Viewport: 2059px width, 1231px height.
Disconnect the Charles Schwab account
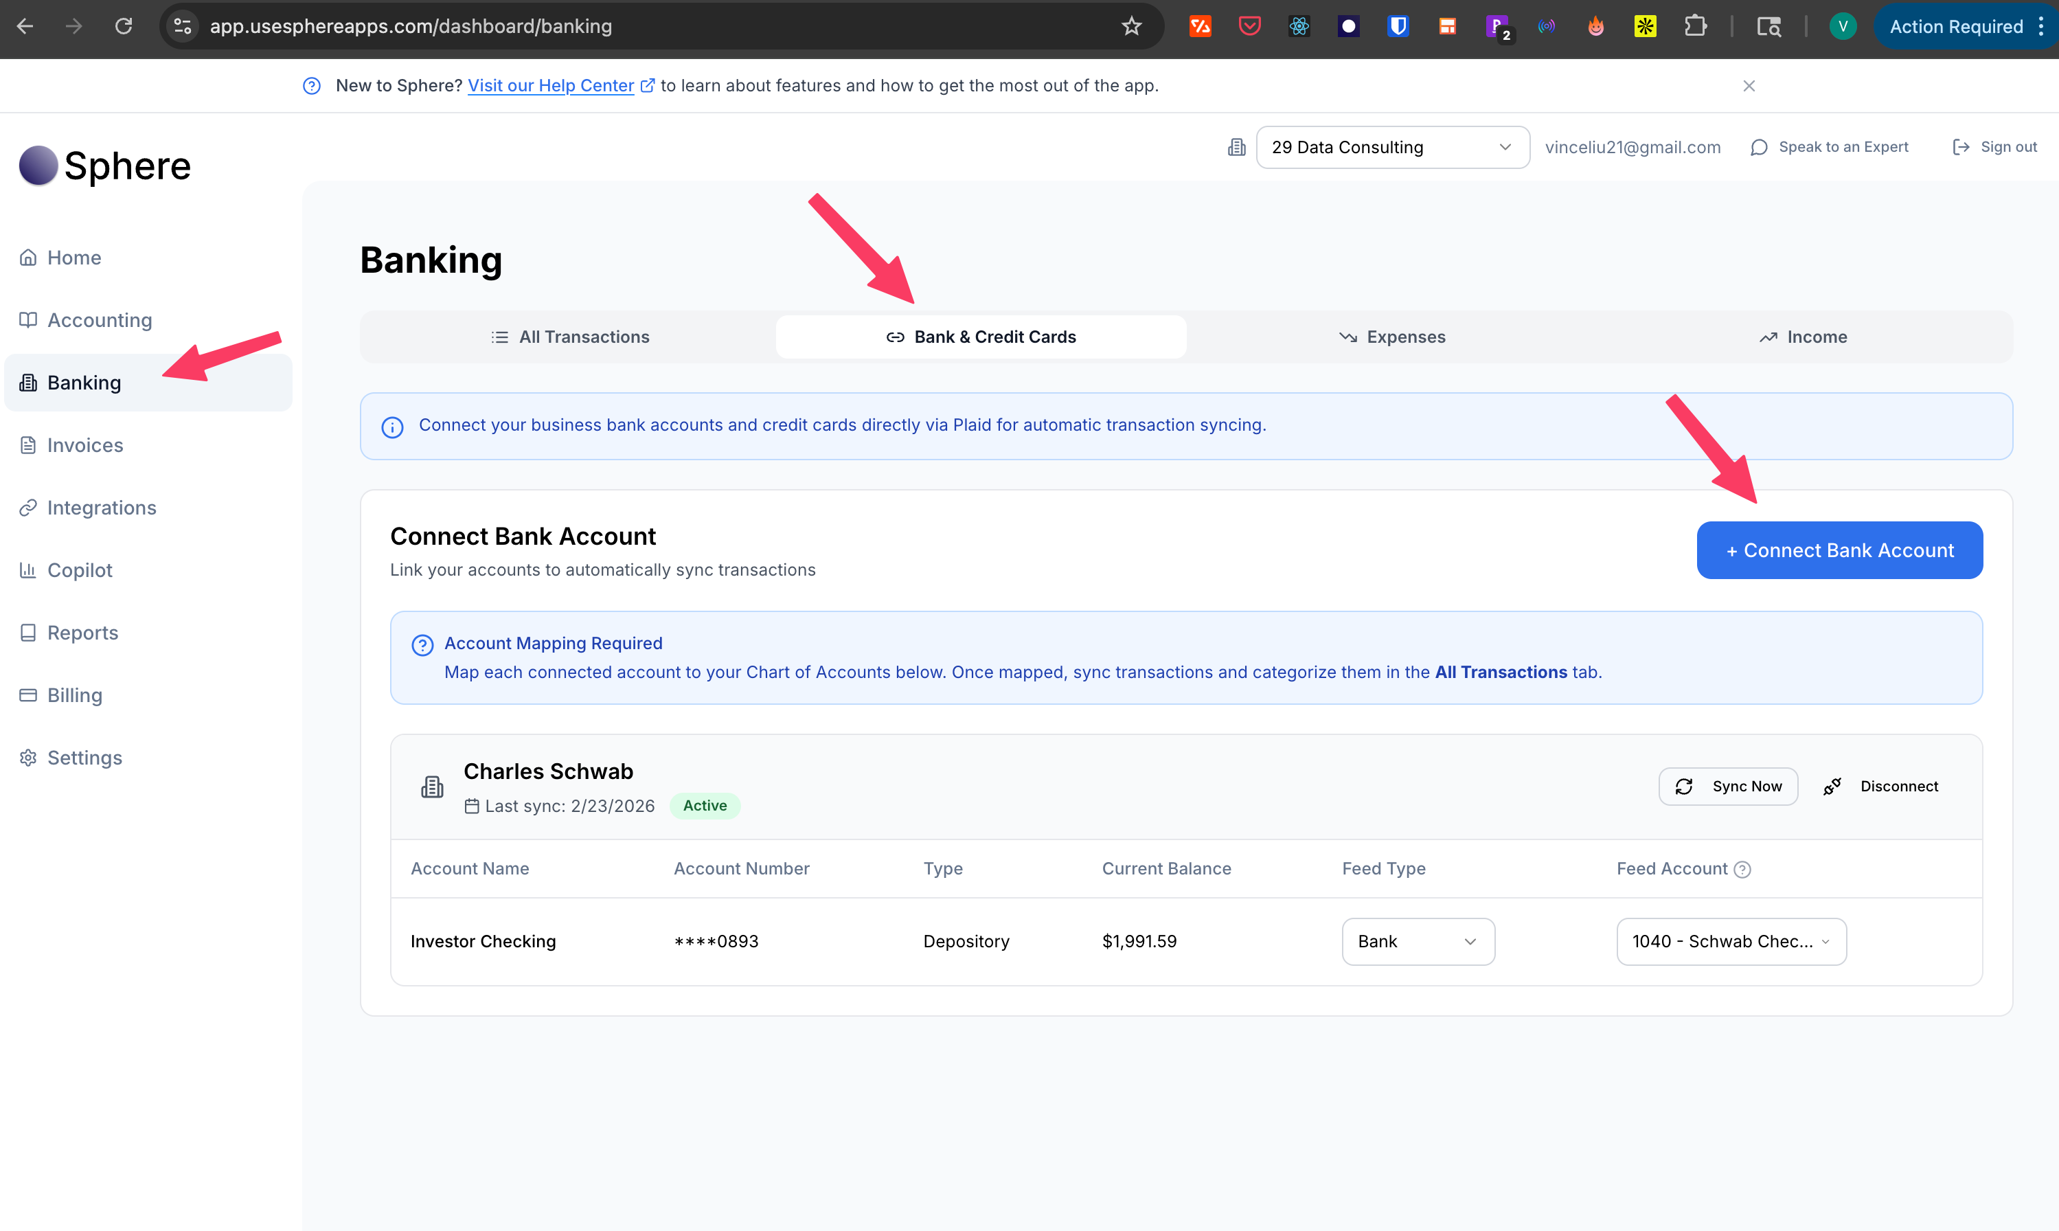pyautogui.click(x=1880, y=787)
